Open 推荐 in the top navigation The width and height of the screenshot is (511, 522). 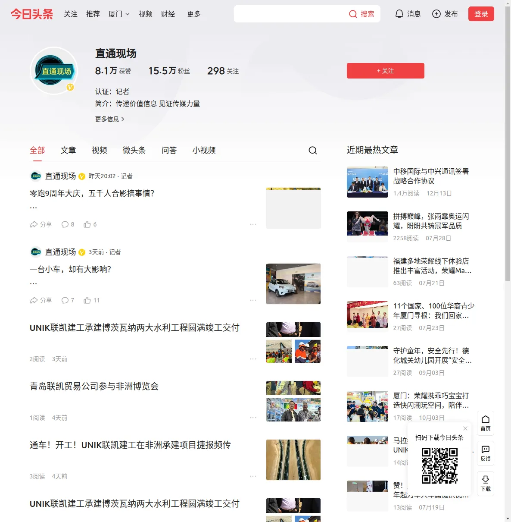(x=93, y=14)
